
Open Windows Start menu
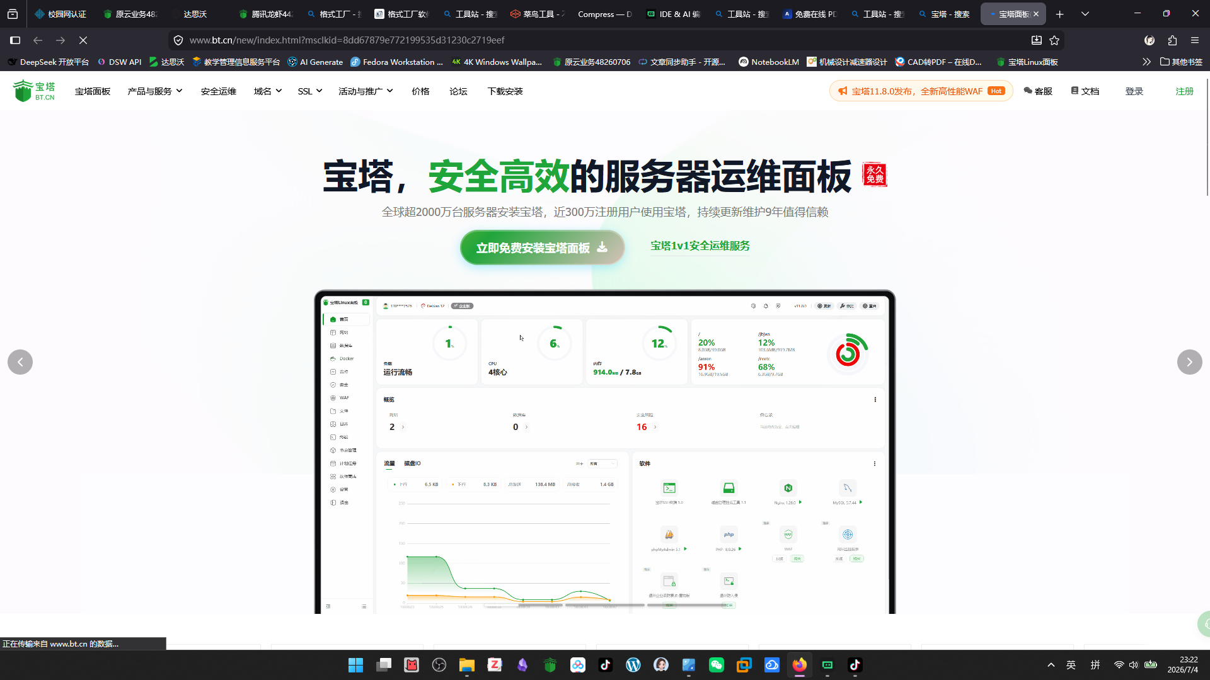tap(356, 665)
